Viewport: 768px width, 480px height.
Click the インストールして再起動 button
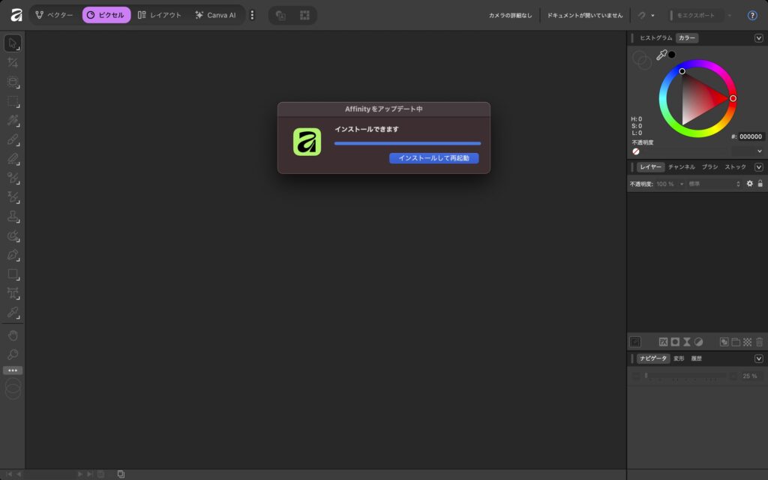click(433, 158)
